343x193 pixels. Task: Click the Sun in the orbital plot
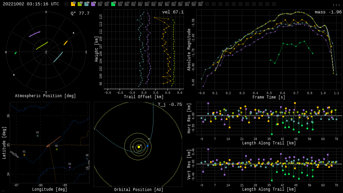139,147
